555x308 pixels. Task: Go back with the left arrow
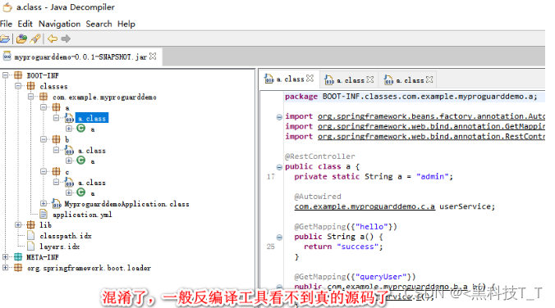53,38
